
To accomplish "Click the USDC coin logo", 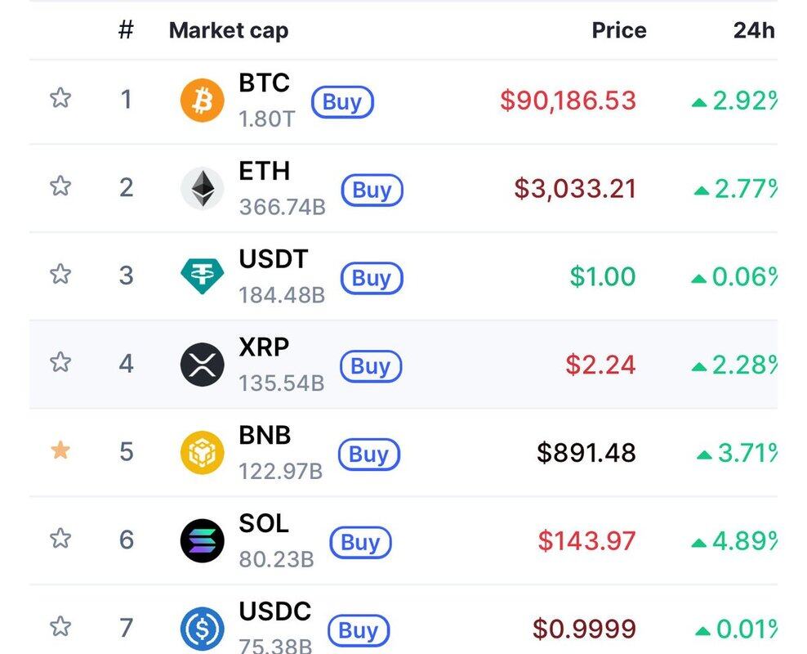I will coord(202,629).
